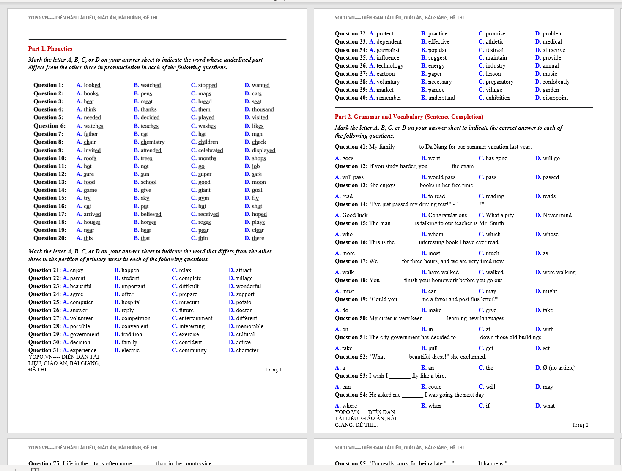Click the underlined 'were' in Question 47
This screenshot has height=471, width=622.
click(548, 272)
